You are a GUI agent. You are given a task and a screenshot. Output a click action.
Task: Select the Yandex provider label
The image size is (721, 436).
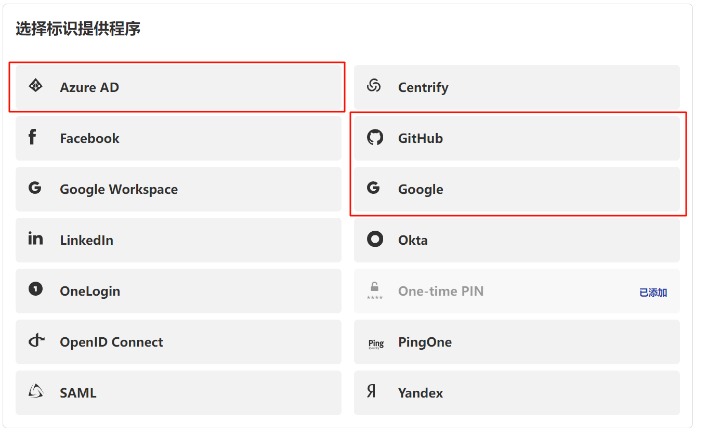tap(421, 393)
